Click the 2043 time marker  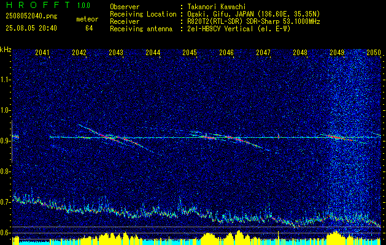[116, 52]
